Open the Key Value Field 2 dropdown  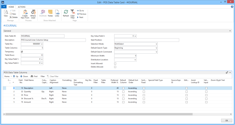coord(42,63)
